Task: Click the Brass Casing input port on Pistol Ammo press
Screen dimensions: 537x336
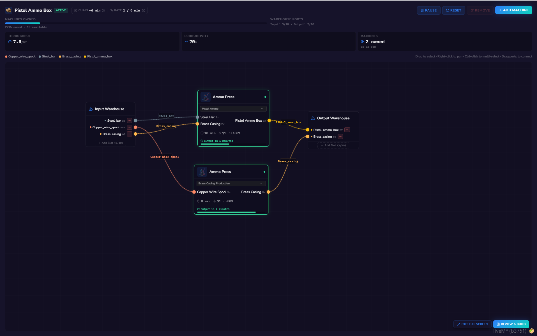Action: point(197,124)
